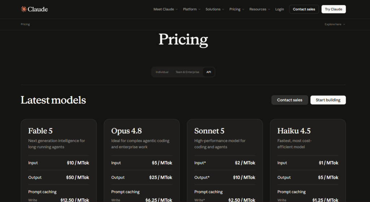Click the Fable 5 card title
The height and width of the screenshot is (202, 370).
click(x=40, y=131)
